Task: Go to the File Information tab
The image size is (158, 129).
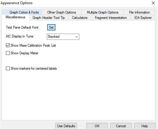Action: point(139,12)
